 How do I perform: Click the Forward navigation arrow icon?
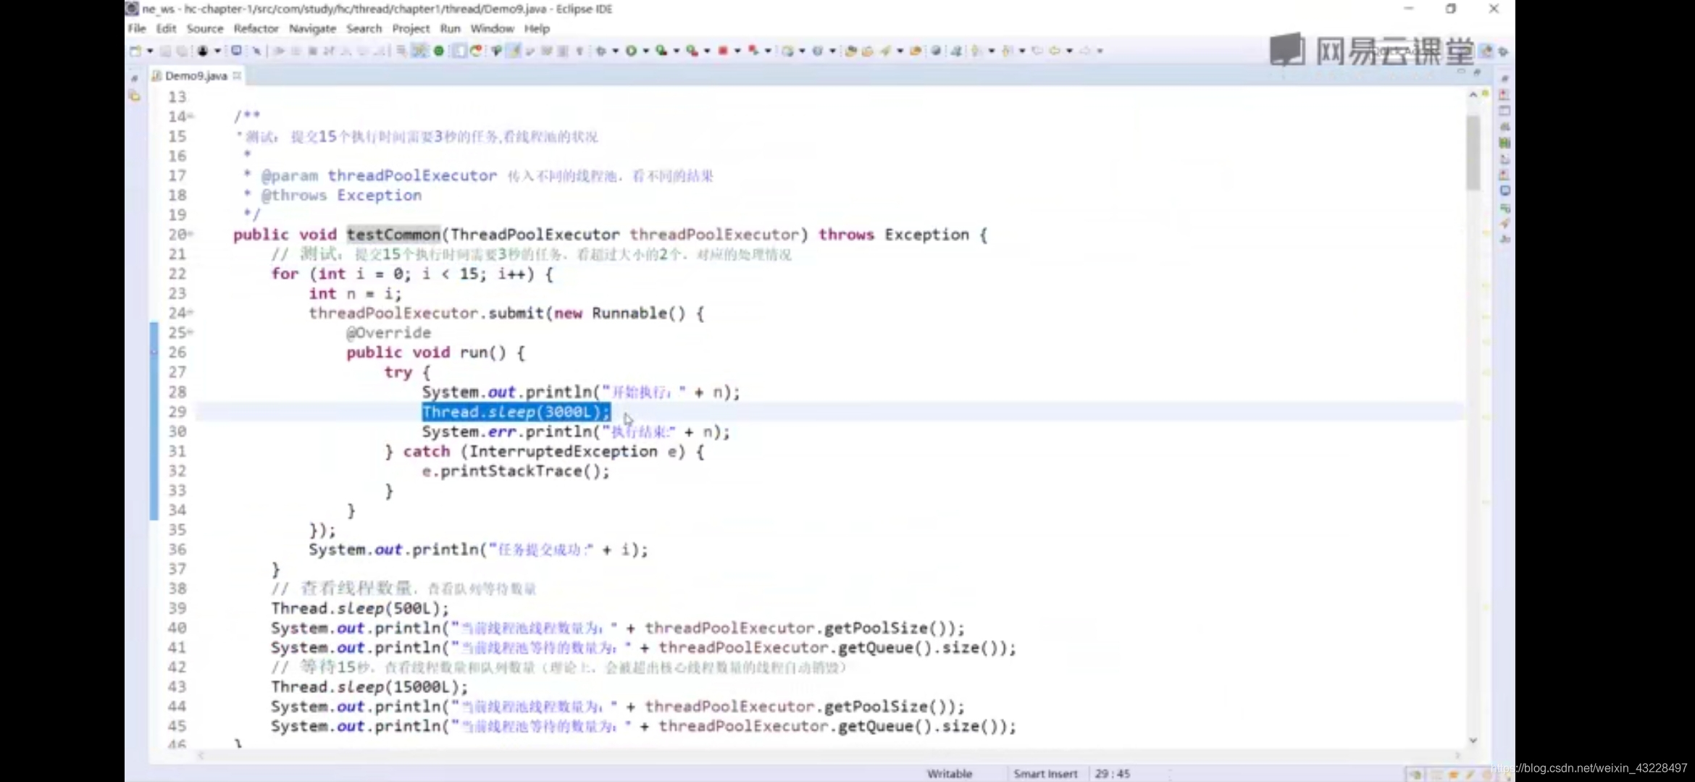1084,51
